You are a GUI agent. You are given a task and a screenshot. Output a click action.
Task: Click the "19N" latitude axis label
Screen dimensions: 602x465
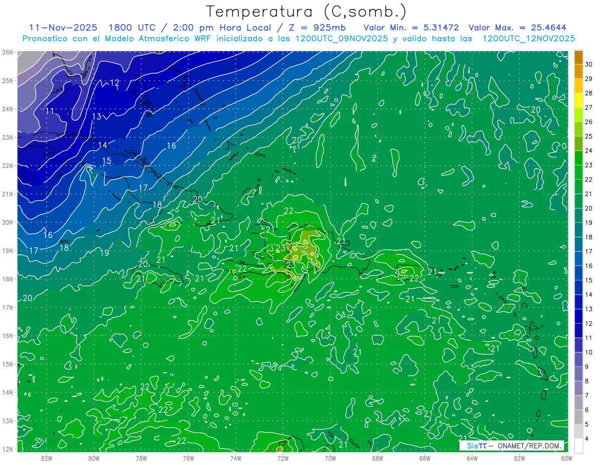click(x=8, y=250)
